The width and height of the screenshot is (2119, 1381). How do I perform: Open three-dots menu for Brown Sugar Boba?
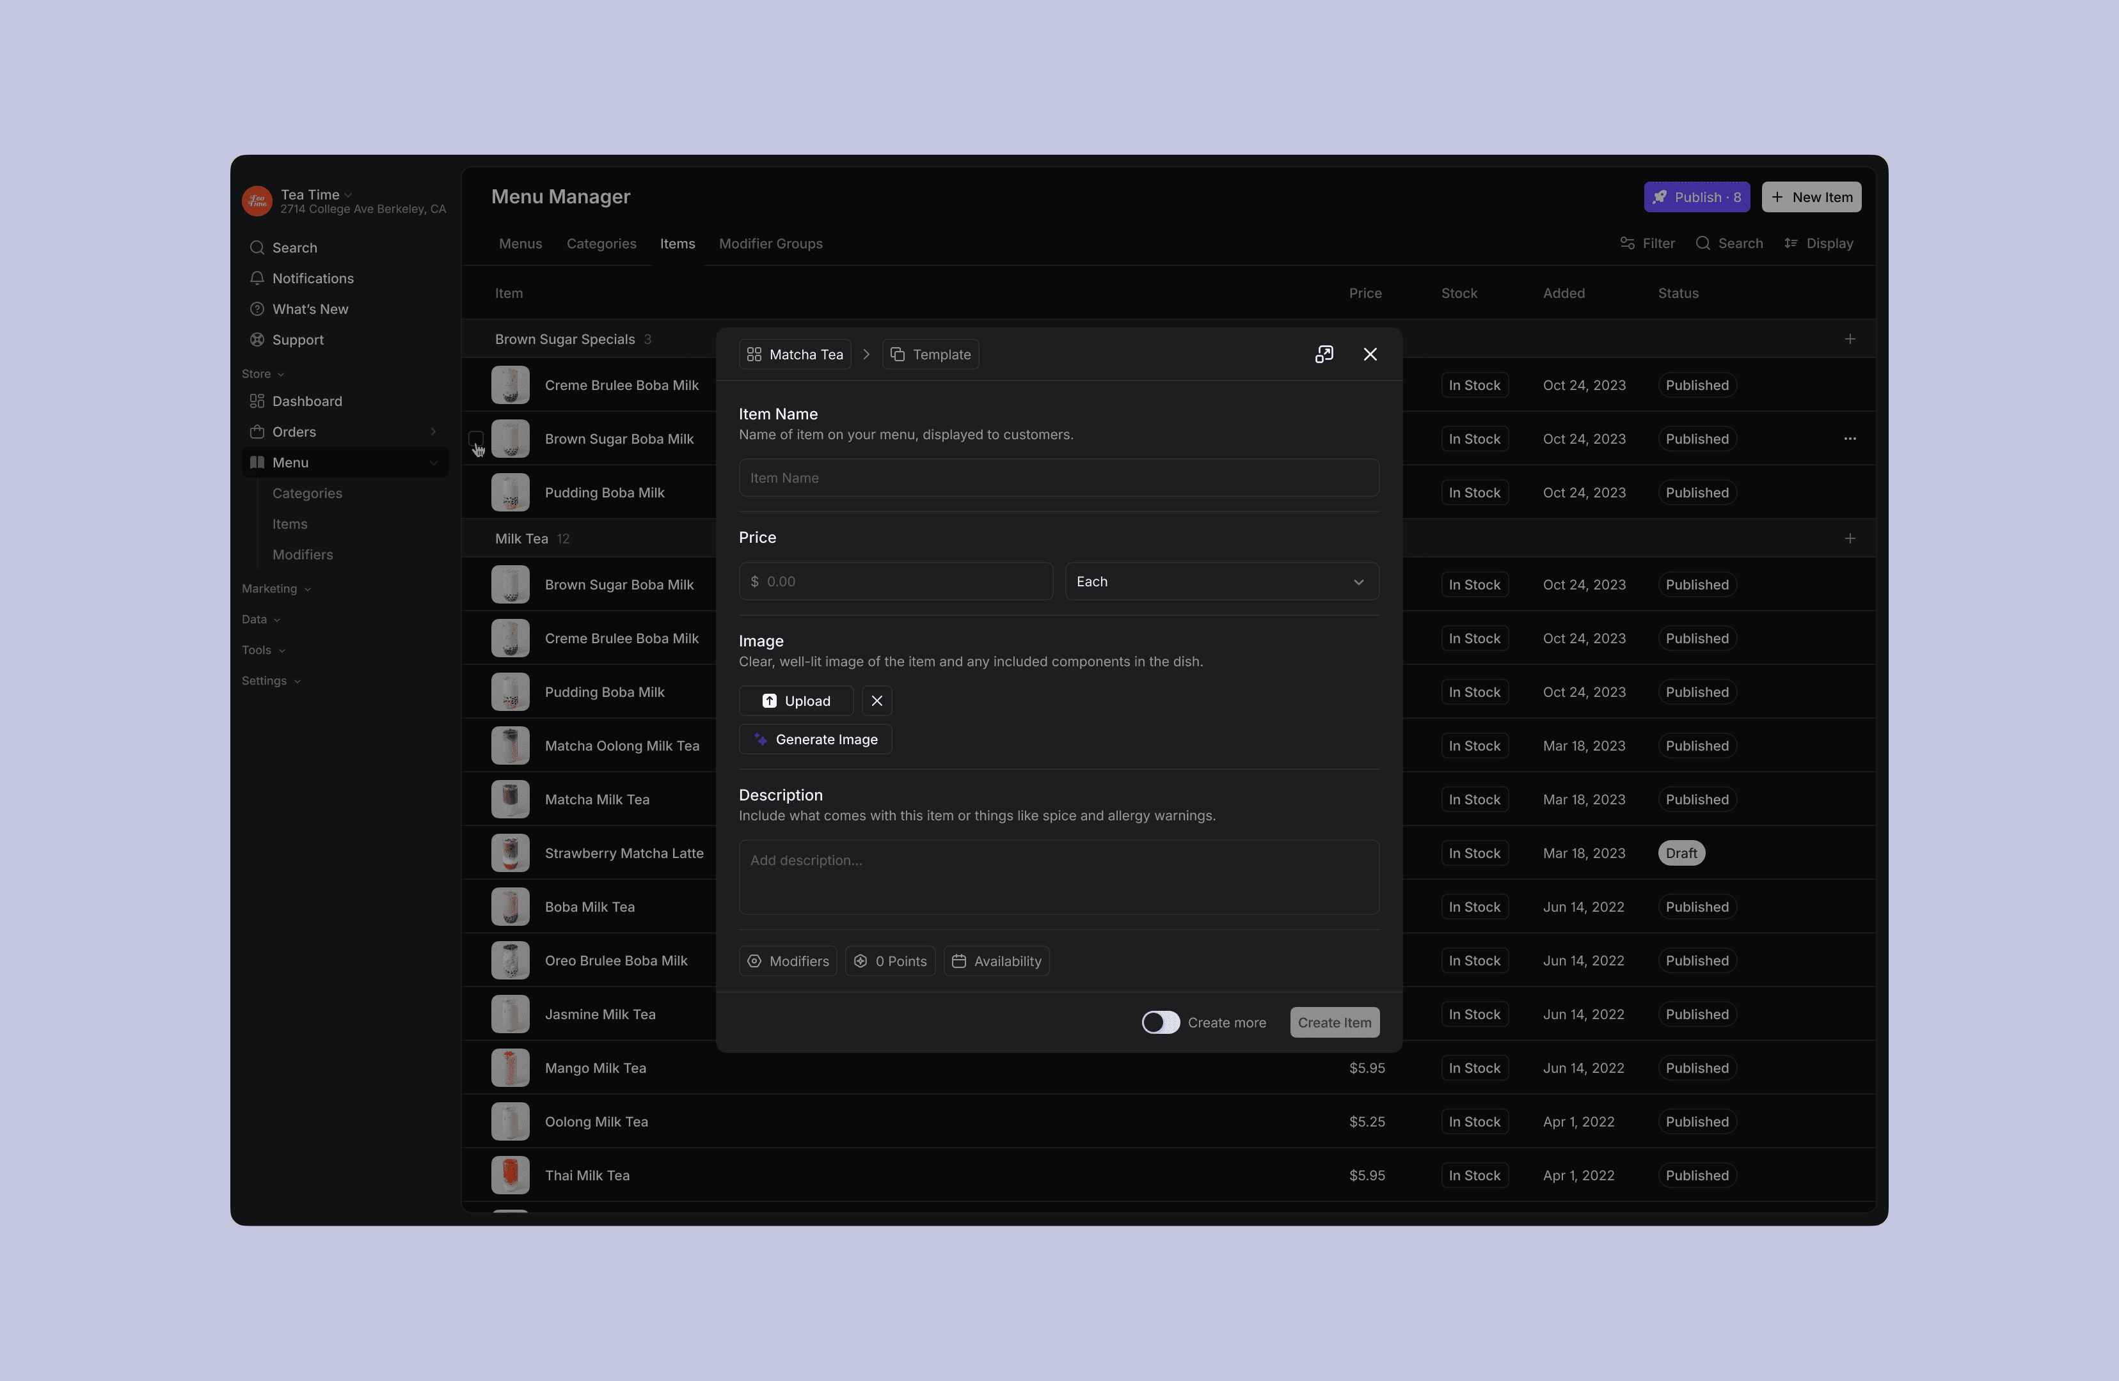pos(1849,439)
